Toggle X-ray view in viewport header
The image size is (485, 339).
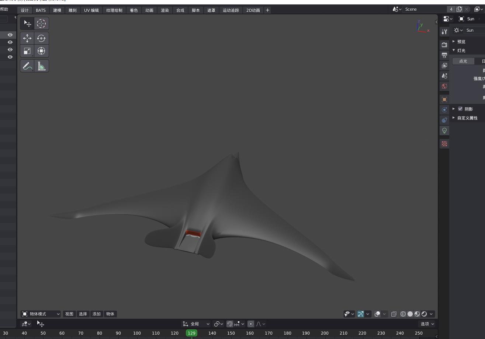394,314
